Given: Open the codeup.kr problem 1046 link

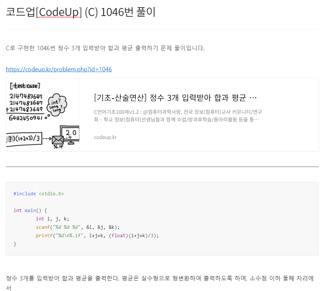Looking at the screenshot, I should click(x=59, y=69).
